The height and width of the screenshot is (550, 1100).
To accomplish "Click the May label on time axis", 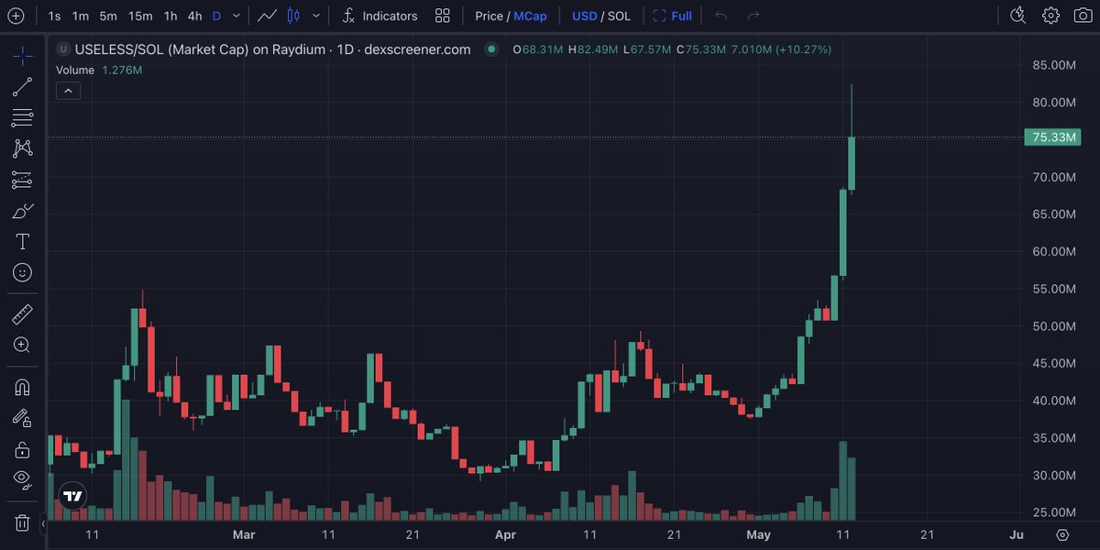I will [x=758, y=534].
